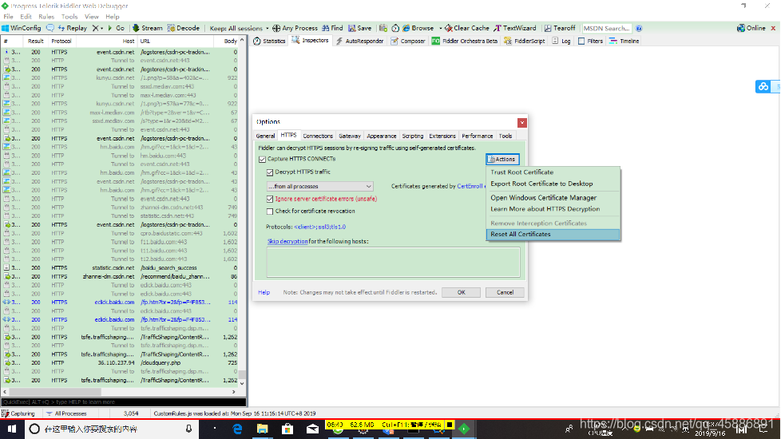Launch Browse from toolbar

[418, 29]
